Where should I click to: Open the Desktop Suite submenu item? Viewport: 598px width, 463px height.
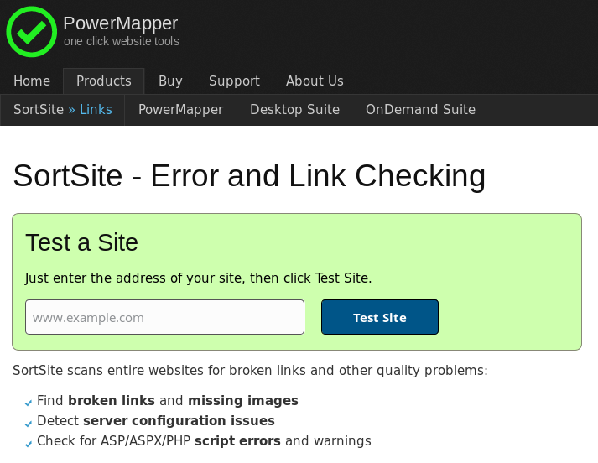294,109
